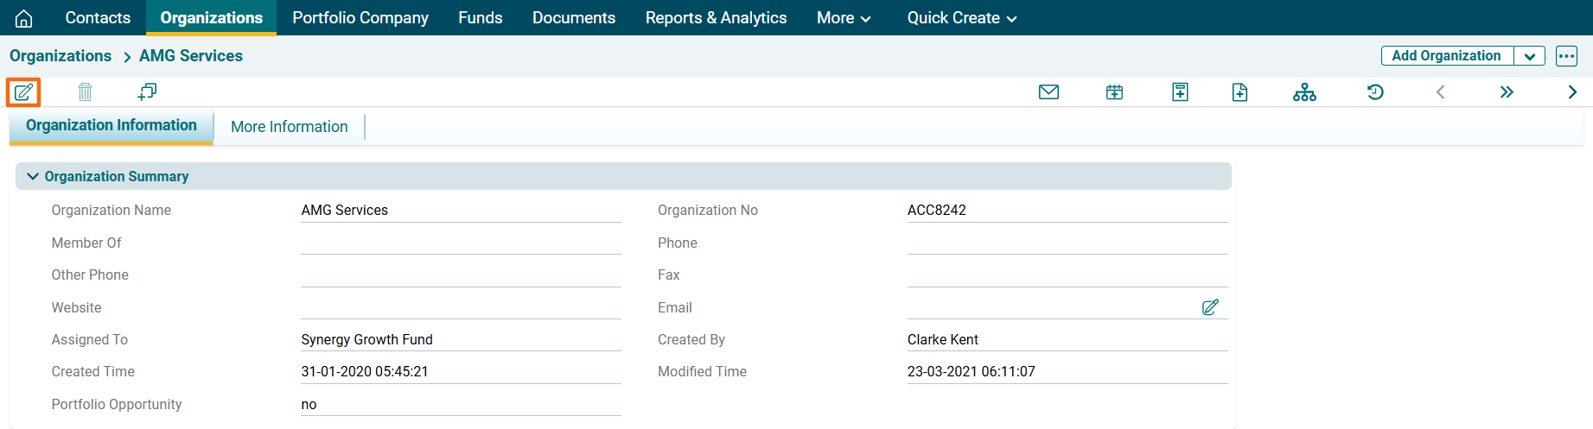The height and width of the screenshot is (429, 1593).
Task: Click the Organizations breadcrumb link
Action: coord(61,56)
